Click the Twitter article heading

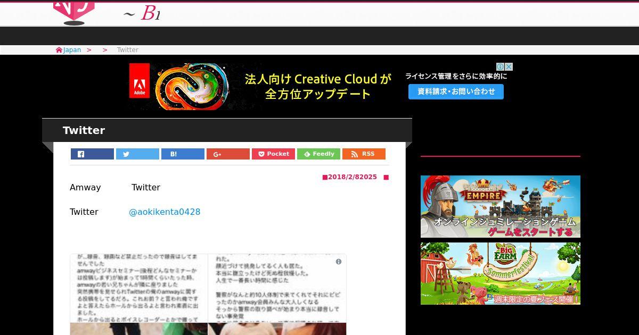[x=84, y=130]
